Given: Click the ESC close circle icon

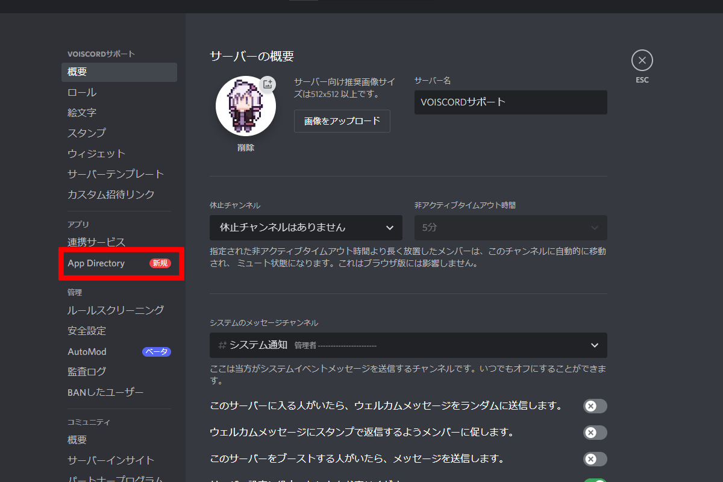Looking at the screenshot, I should [642, 60].
